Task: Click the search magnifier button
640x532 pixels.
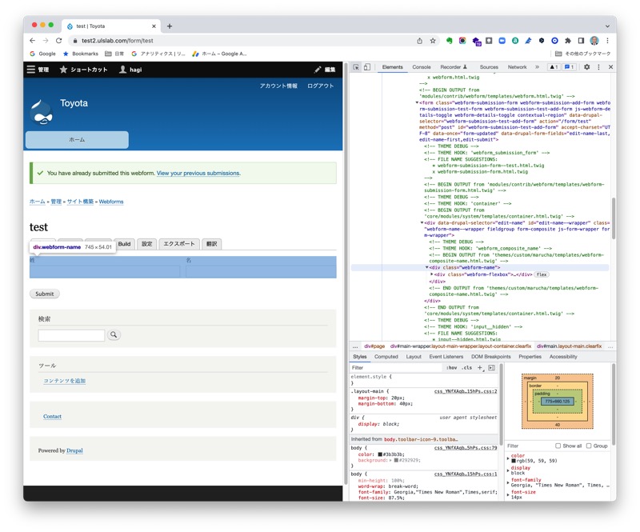Action: (x=114, y=334)
